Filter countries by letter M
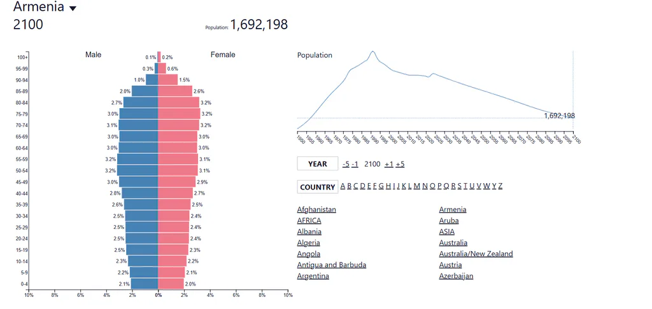 point(416,186)
